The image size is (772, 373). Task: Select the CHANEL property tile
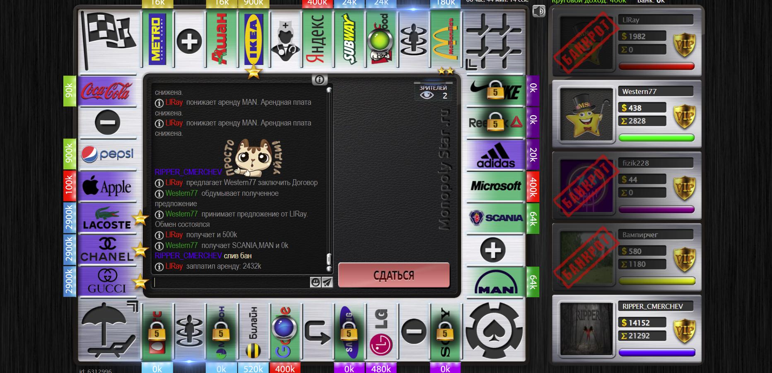(x=107, y=250)
